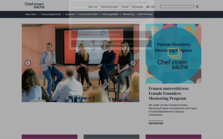The width and height of the screenshot is (223, 139).
Task: Select the last carousel dot
Action: pos(93,98)
